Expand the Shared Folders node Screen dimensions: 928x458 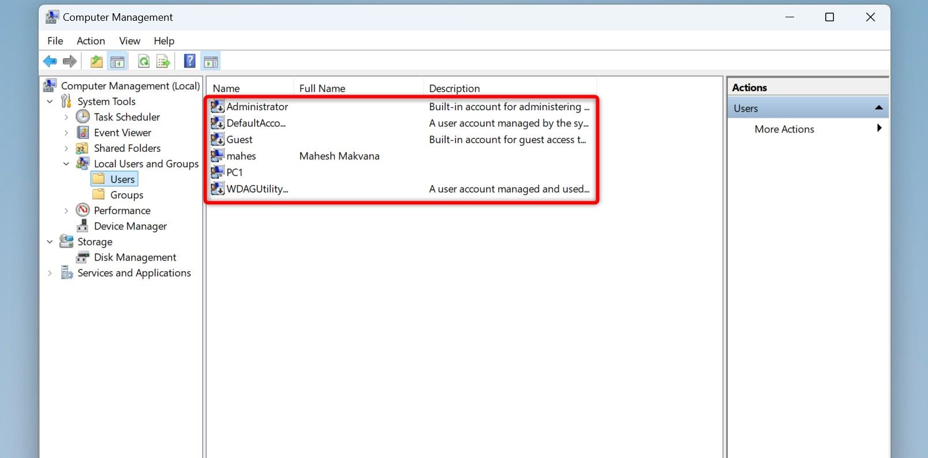[66, 148]
